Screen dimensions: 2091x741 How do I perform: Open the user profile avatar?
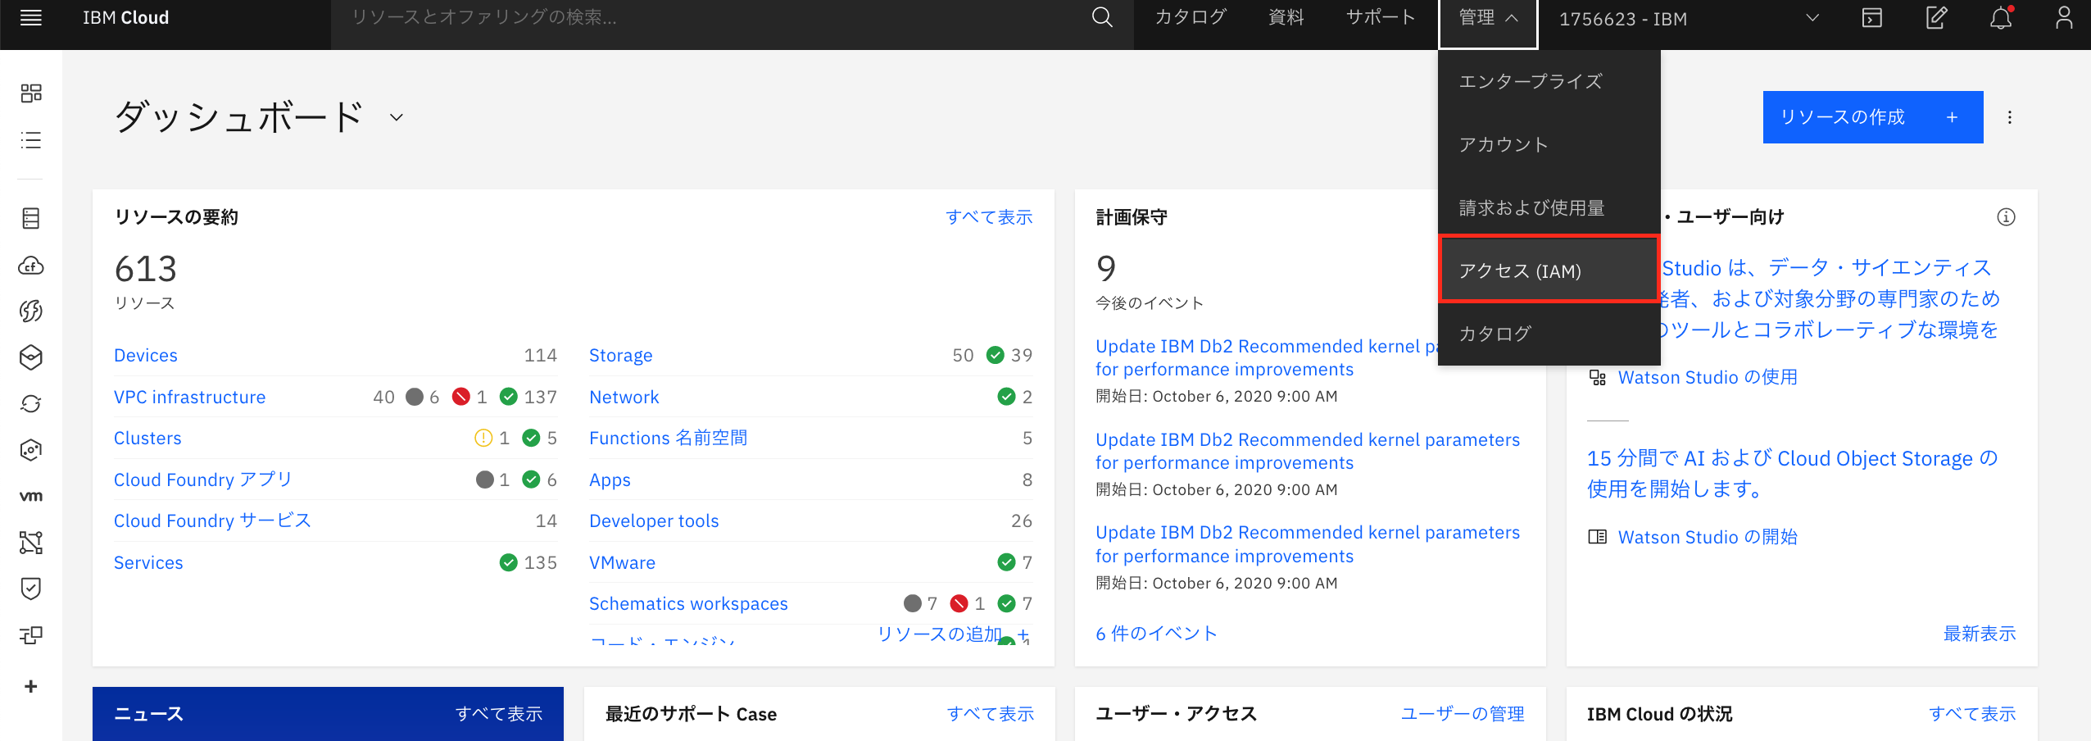(2064, 18)
